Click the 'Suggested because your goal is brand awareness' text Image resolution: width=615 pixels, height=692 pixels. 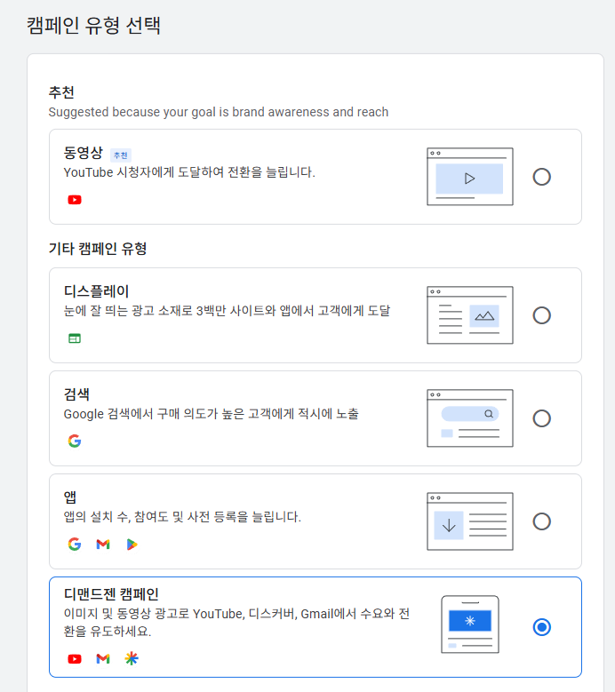[189, 112]
